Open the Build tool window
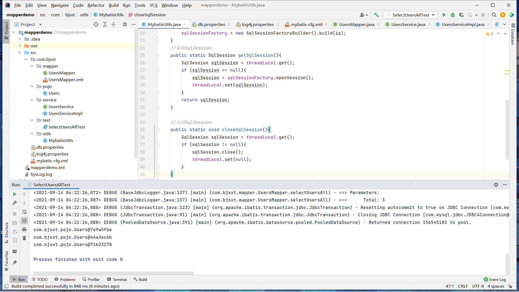Viewport: 519px width, 292px height. pos(140,280)
